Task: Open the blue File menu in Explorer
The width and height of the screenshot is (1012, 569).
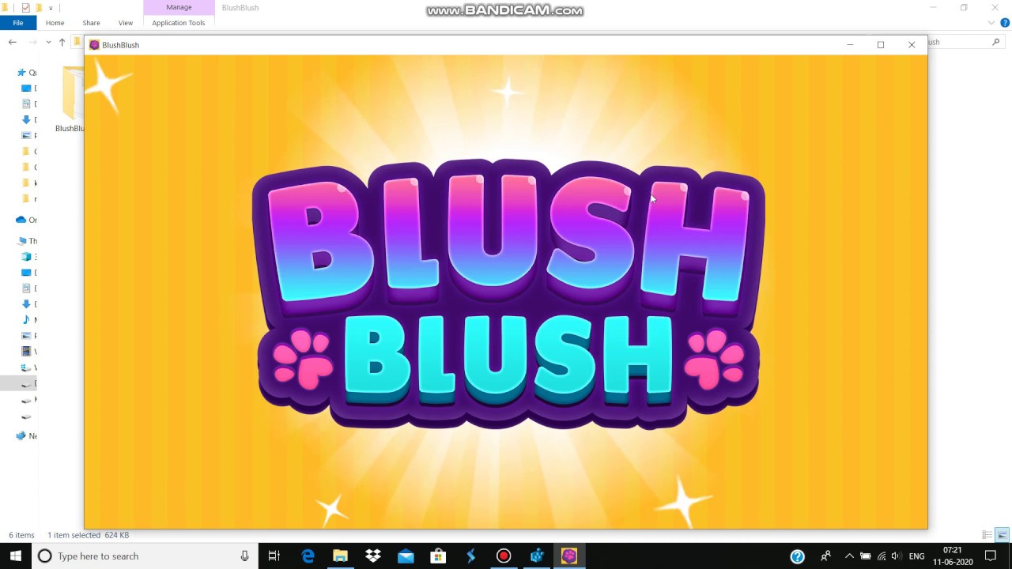Action: tap(18, 23)
